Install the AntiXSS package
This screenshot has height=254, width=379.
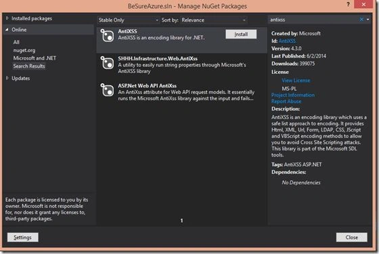[241, 35]
